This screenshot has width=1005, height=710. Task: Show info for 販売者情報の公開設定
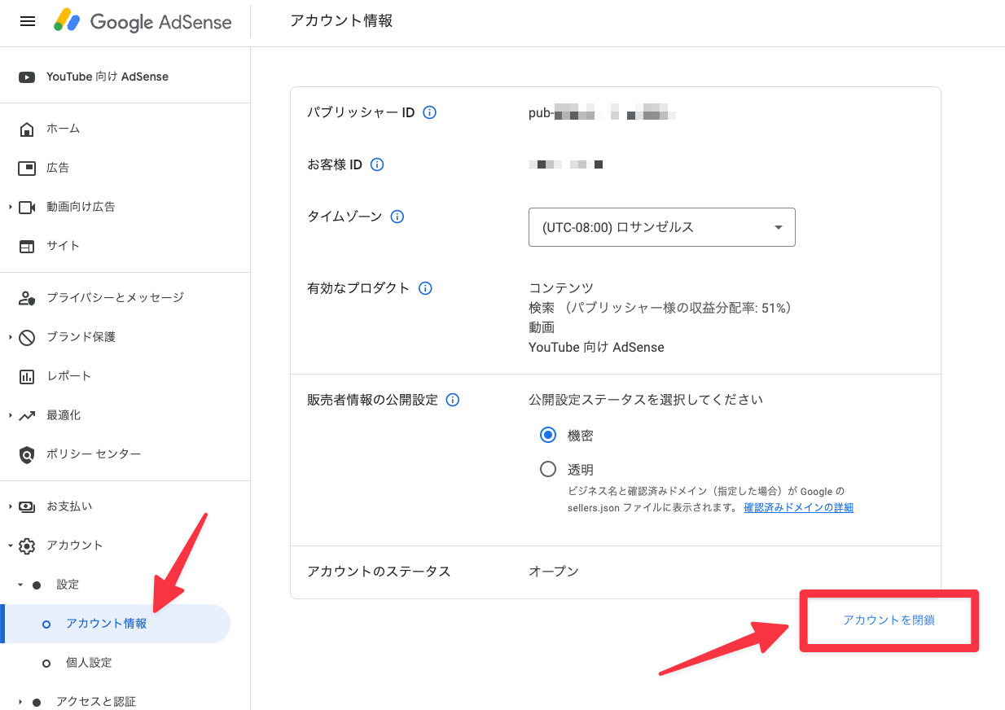click(453, 400)
